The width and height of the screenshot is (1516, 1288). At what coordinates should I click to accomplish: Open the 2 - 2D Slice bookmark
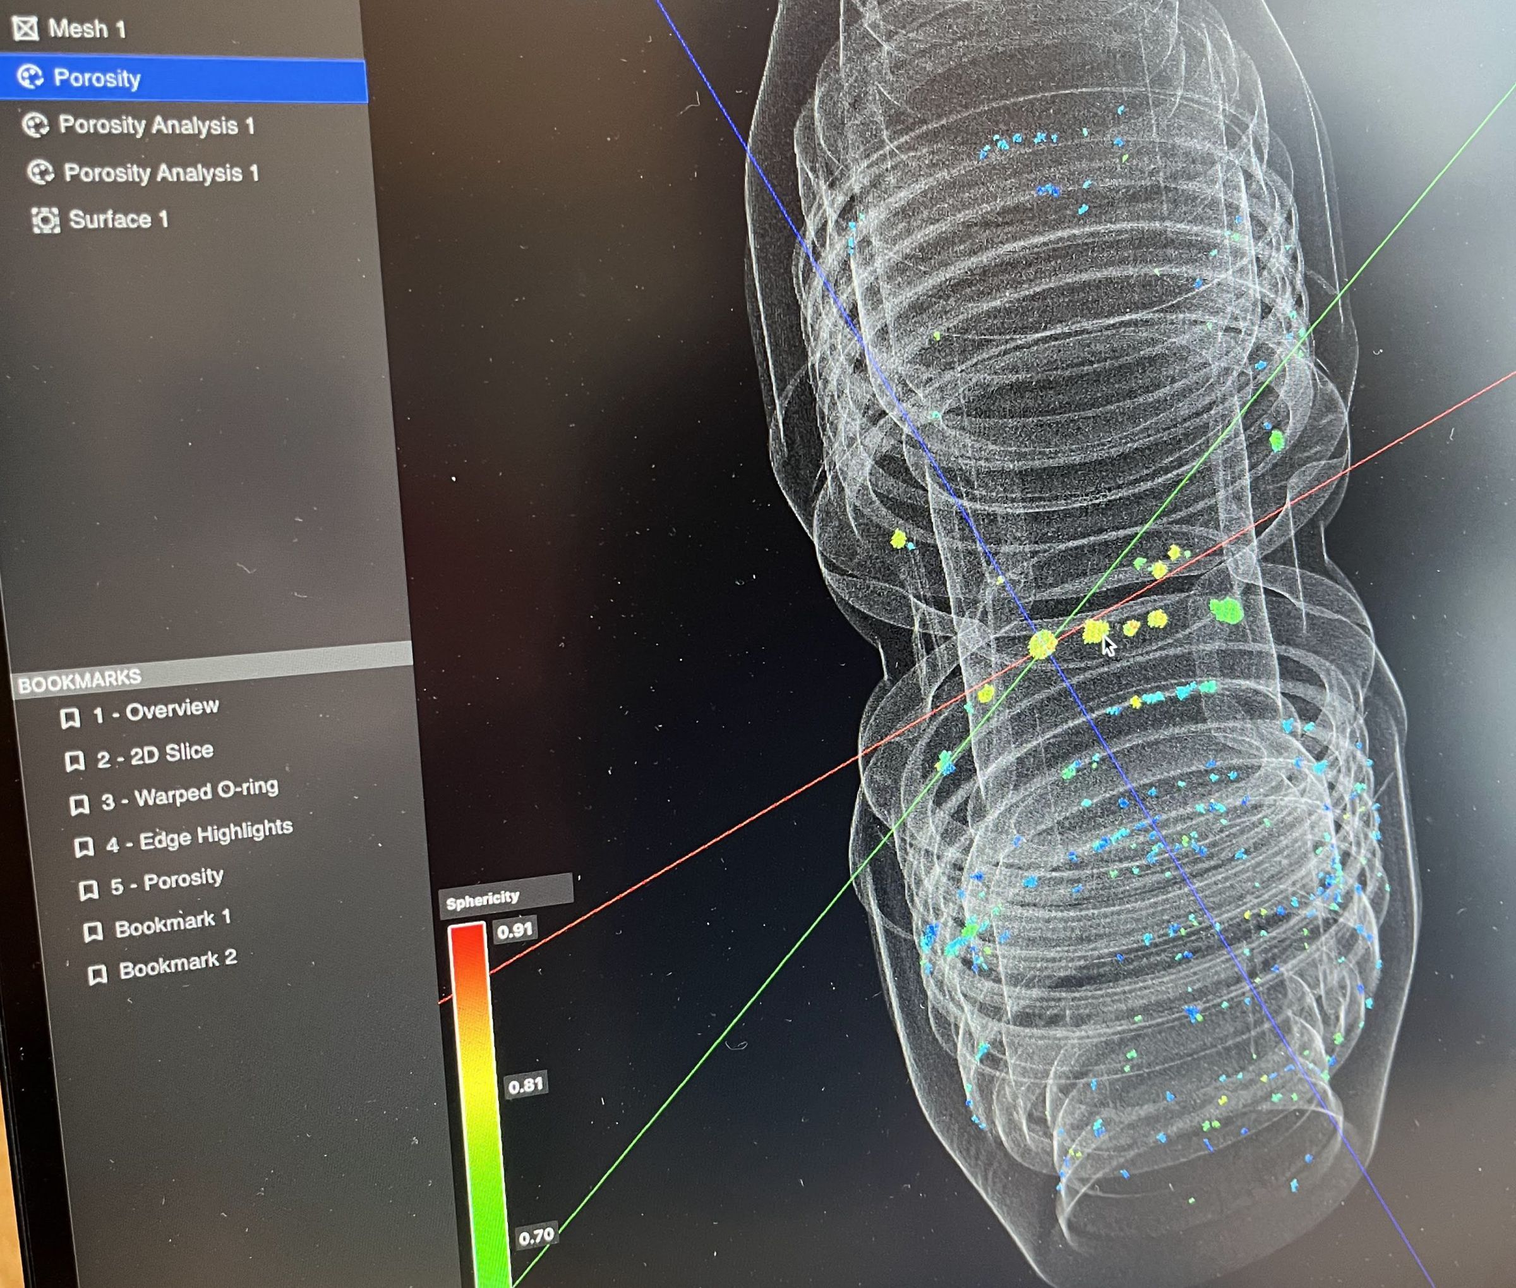(155, 755)
